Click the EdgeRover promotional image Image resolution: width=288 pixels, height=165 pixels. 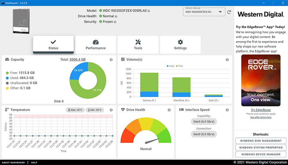pyautogui.click(x=261, y=80)
